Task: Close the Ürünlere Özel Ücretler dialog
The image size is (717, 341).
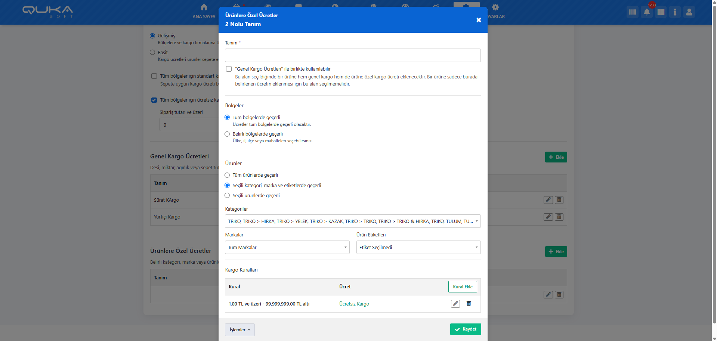Action: [478, 20]
